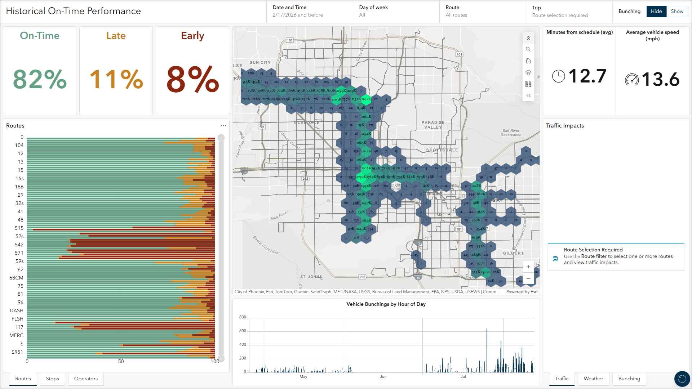This screenshot has height=389, width=692.
Task: Click the clock icon beside 12.7
Action: point(559,76)
